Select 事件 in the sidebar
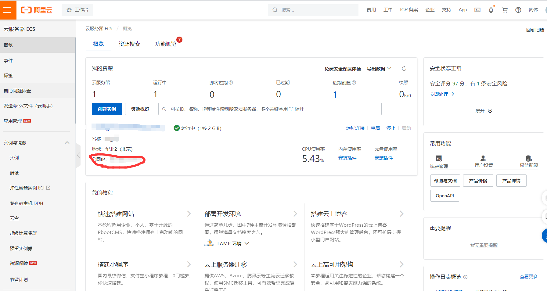Image resolution: width=547 pixels, height=291 pixels. tap(38, 60)
